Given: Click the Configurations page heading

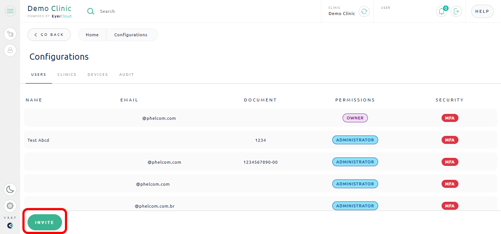Looking at the screenshot, I should coord(59,57).
